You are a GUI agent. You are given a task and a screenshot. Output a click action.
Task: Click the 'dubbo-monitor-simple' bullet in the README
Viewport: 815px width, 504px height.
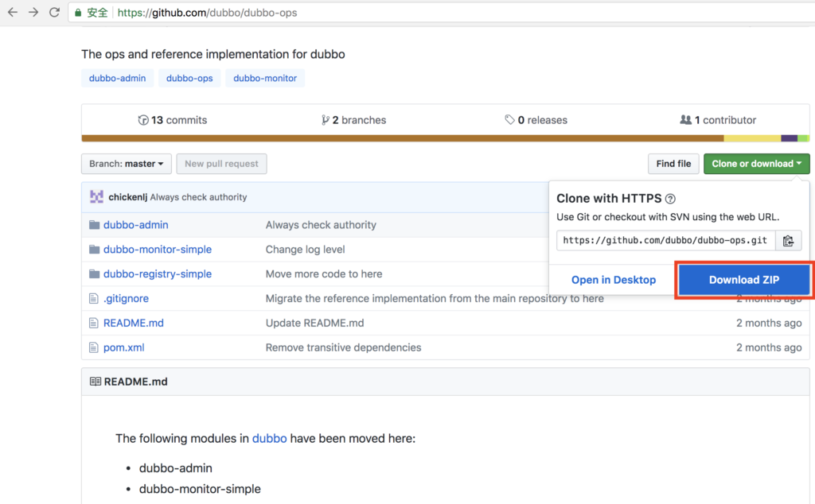(200, 489)
